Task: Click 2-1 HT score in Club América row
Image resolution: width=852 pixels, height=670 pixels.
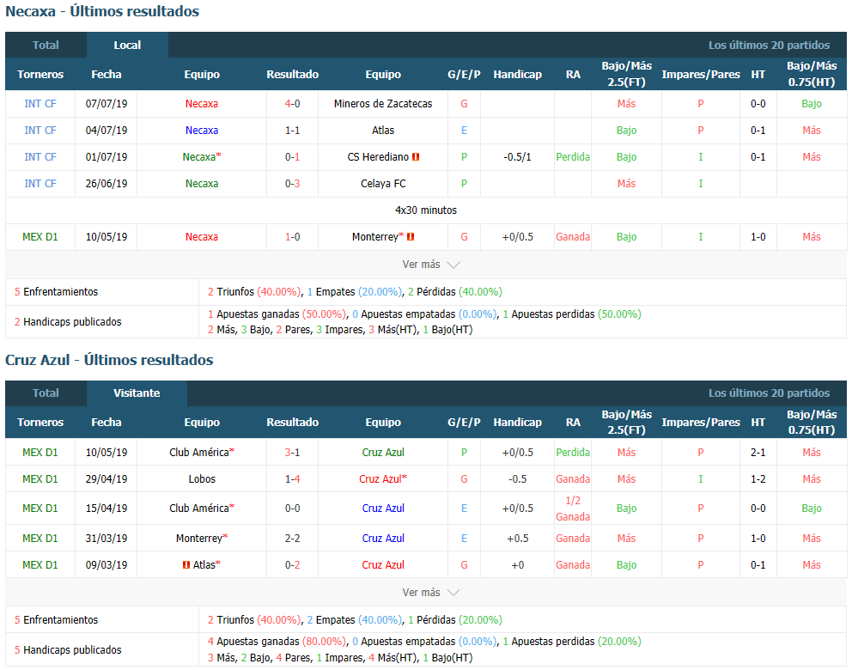Action: pos(758,452)
